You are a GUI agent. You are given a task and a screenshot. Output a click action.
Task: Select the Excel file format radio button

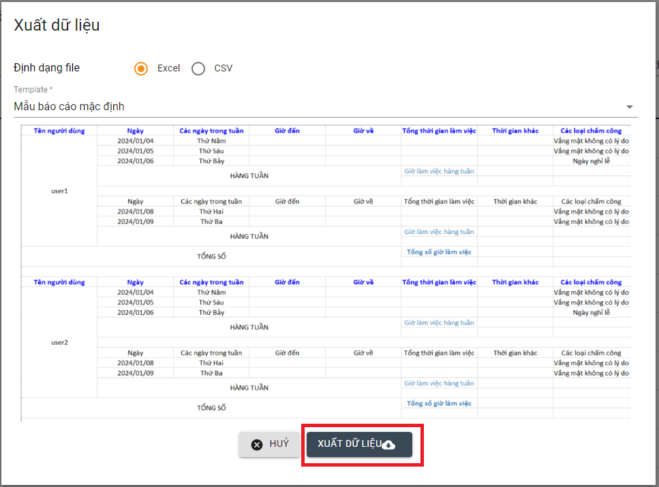click(141, 69)
